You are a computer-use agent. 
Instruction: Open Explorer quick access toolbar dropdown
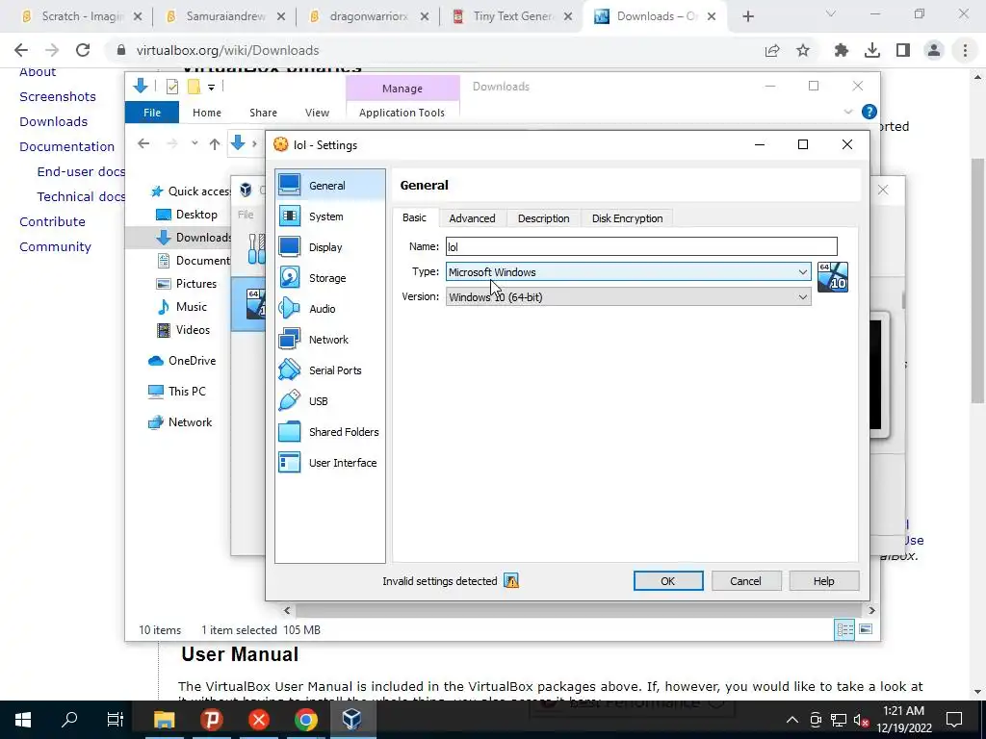tap(211, 87)
